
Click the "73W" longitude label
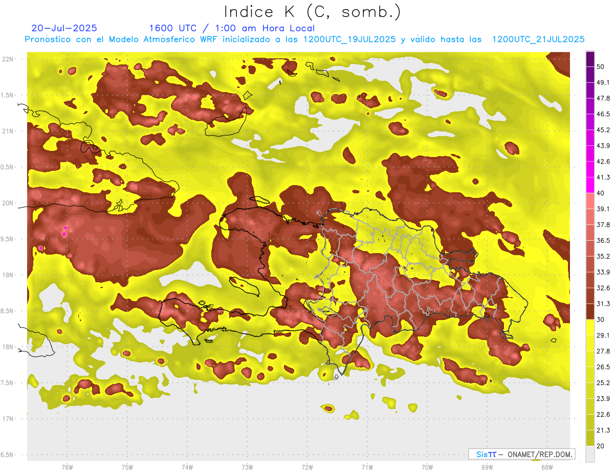tap(247, 467)
